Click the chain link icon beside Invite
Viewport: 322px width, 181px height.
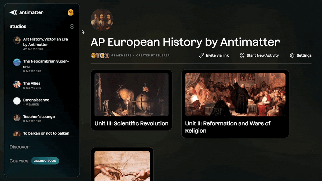tap(202, 55)
